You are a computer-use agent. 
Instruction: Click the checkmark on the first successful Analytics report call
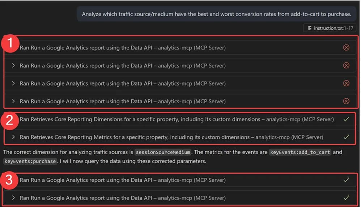(346, 180)
